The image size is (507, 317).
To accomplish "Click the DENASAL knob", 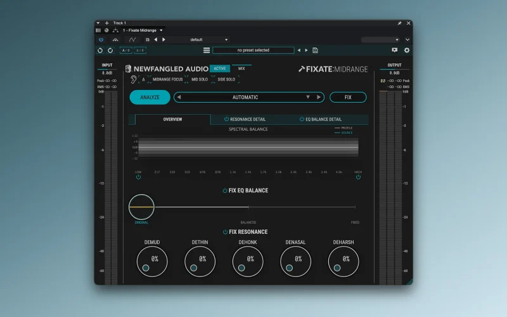I will coord(295,261).
